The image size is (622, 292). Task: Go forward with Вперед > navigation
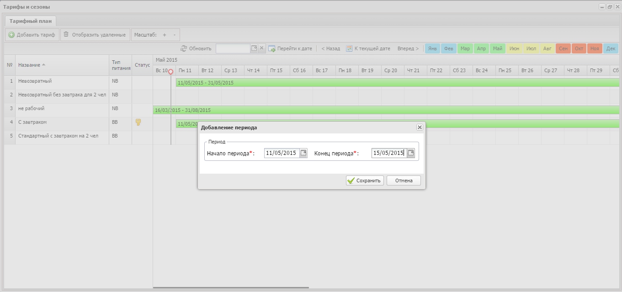[x=408, y=48]
